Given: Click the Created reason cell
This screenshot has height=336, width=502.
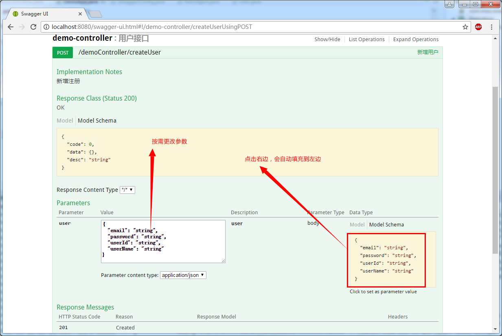Looking at the screenshot, I should coord(125,327).
